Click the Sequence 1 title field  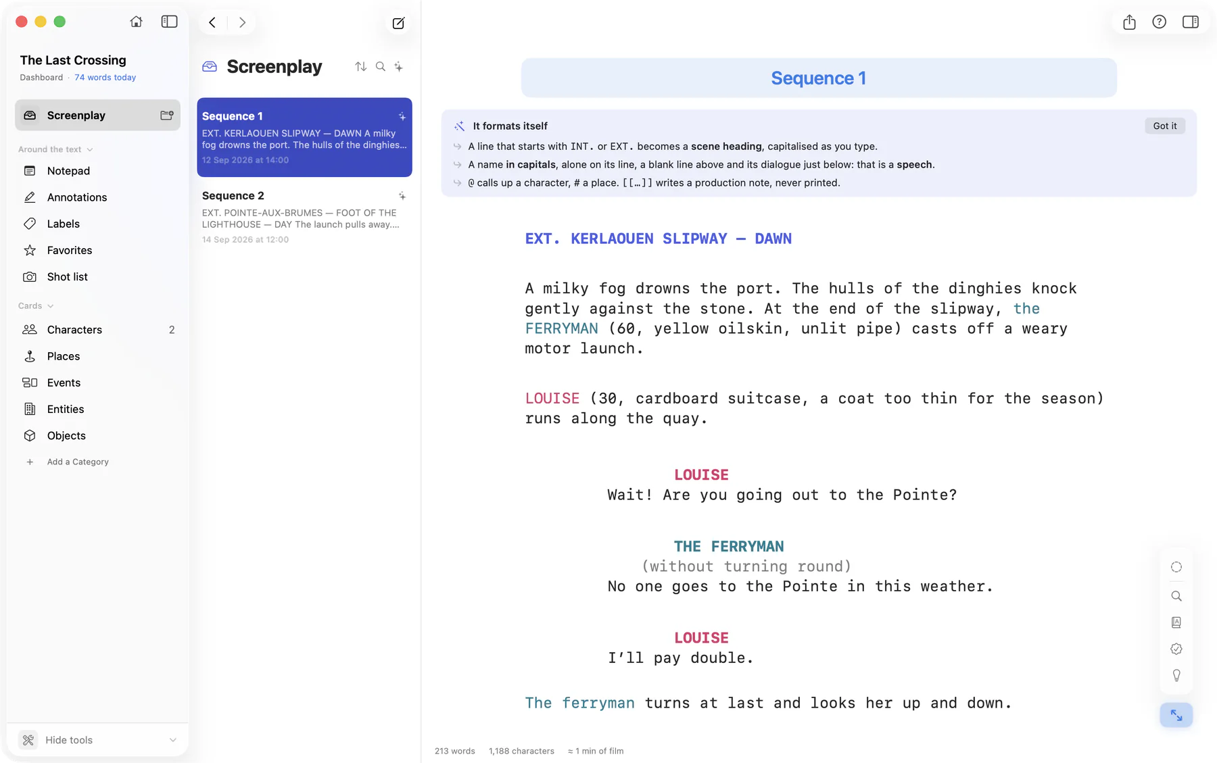[x=819, y=78]
